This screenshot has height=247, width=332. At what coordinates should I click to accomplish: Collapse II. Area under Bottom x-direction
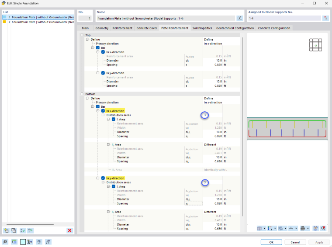tap(108, 144)
